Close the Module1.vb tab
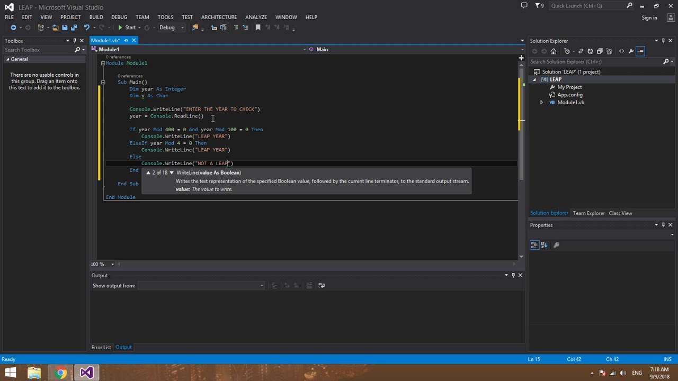Screen dimensions: 678x381 point(134,40)
